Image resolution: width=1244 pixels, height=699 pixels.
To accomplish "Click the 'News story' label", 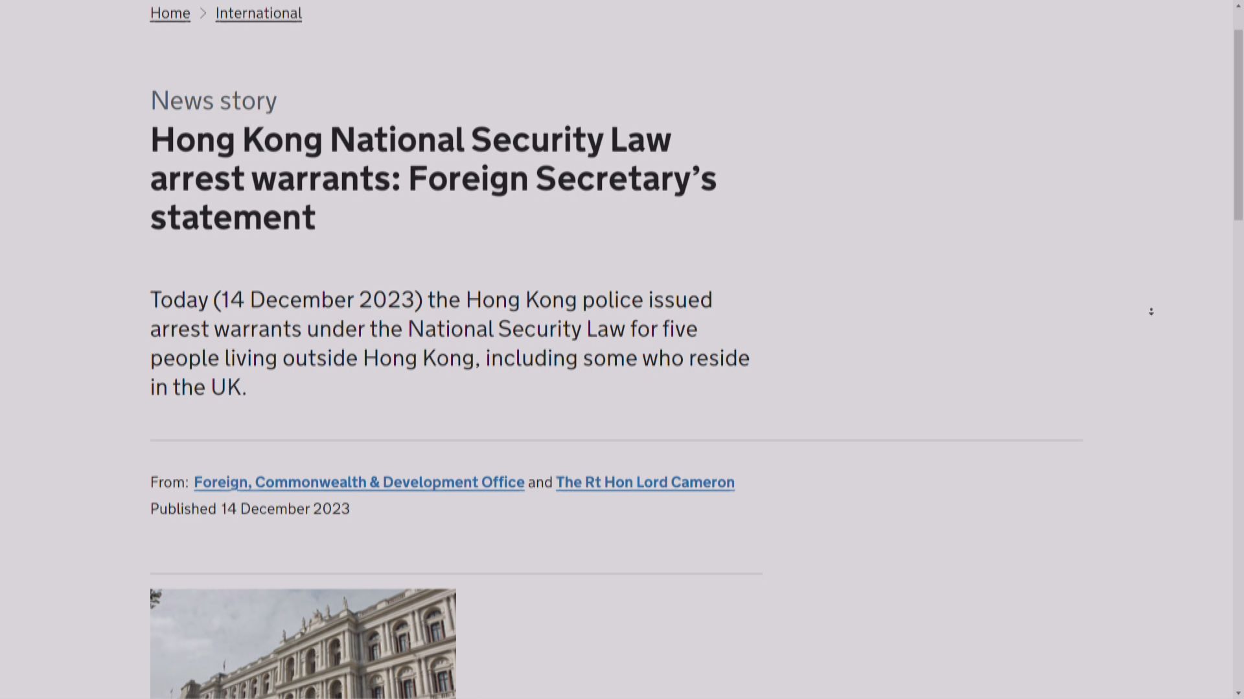I will click(214, 101).
